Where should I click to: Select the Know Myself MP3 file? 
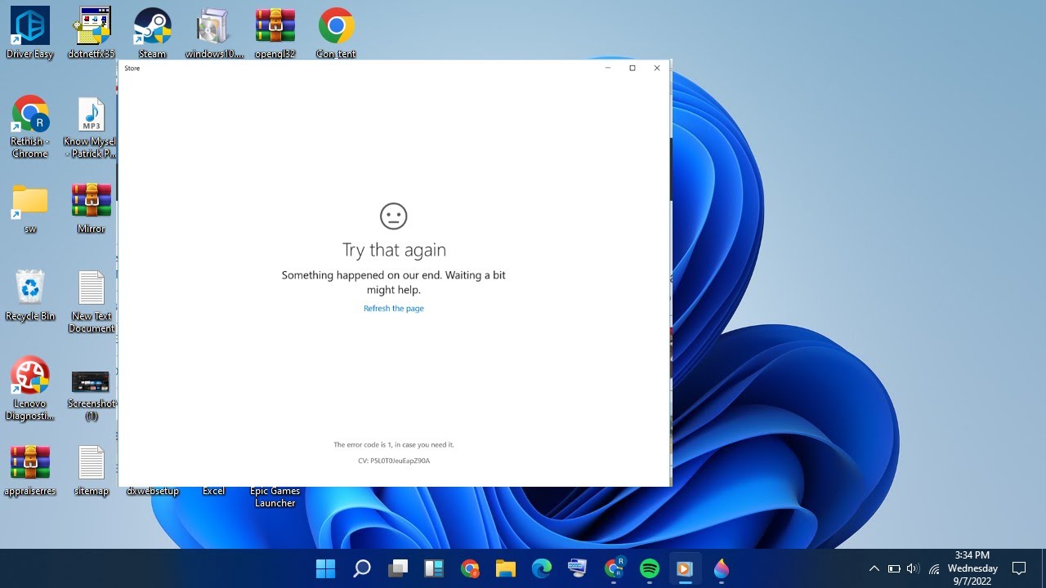click(x=92, y=127)
